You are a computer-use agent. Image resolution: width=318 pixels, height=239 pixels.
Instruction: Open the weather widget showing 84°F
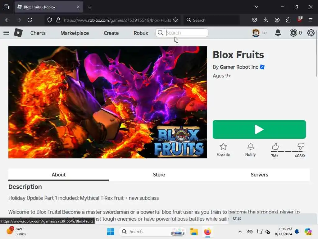pos(16,232)
